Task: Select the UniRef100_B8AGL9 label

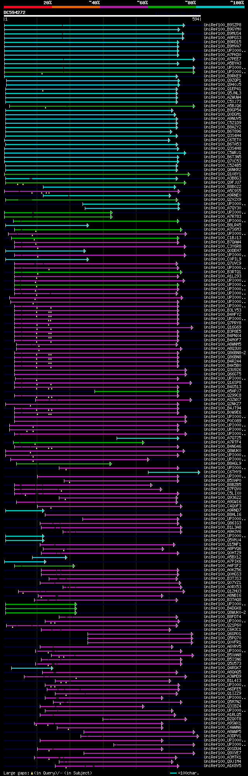Action: coord(222,464)
